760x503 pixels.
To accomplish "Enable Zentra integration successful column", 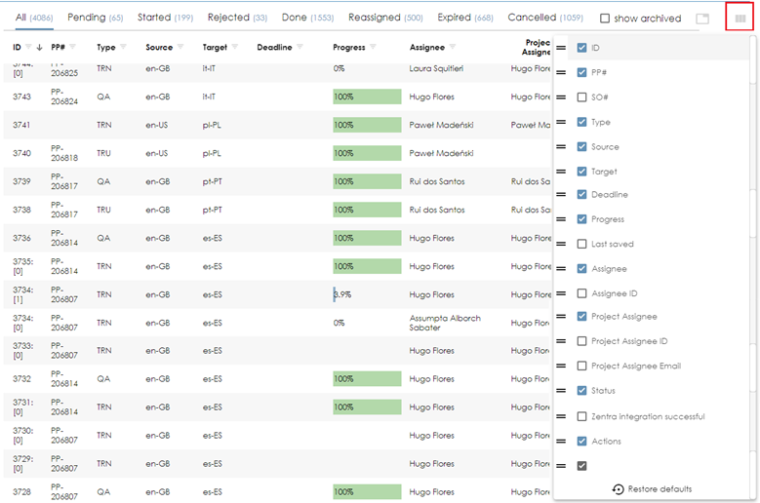I will pos(582,416).
